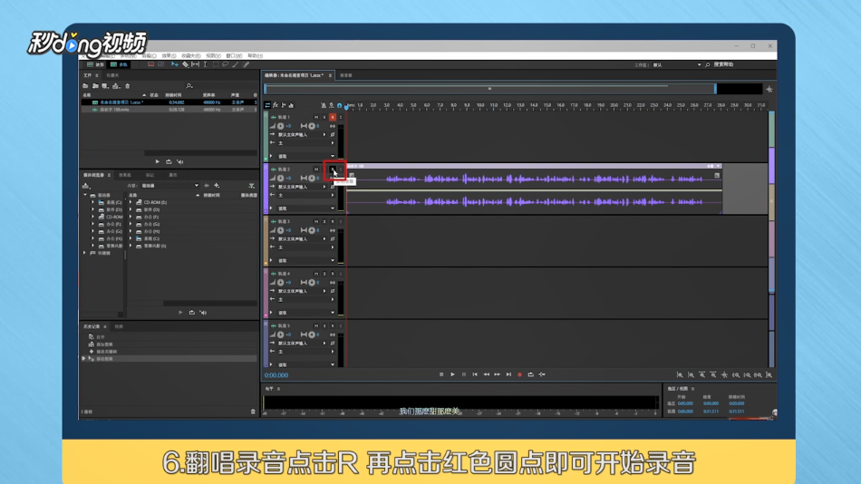Show the EQ section in editor toolbar
The image size is (861, 484).
[291, 105]
